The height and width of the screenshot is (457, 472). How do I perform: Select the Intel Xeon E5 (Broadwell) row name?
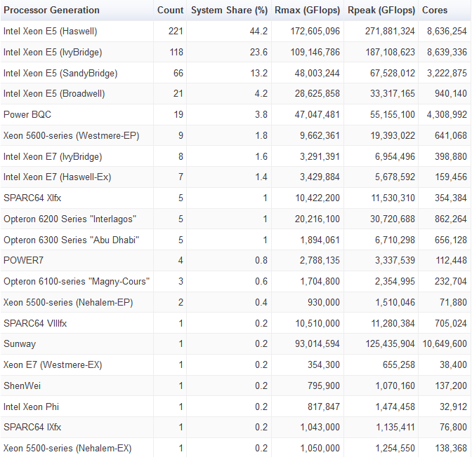click(54, 94)
